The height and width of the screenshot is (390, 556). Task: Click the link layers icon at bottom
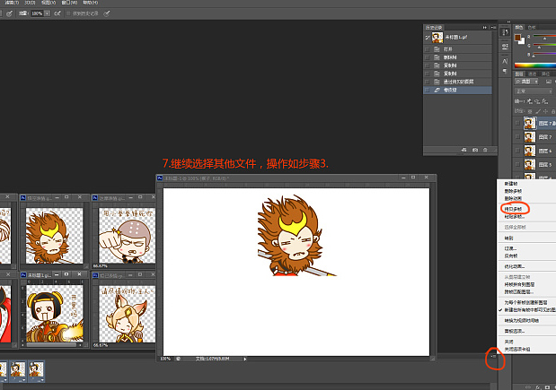(x=528, y=387)
